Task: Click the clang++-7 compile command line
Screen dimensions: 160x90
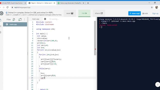Action: [x=118, y=21]
